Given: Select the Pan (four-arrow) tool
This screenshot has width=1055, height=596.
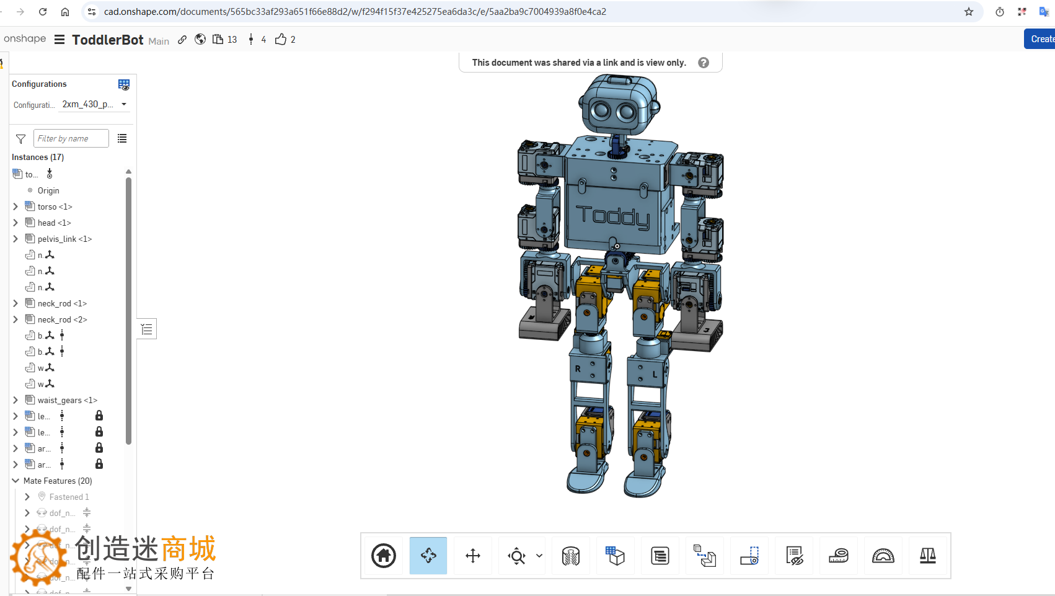Looking at the screenshot, I should (x=473, y=556).
